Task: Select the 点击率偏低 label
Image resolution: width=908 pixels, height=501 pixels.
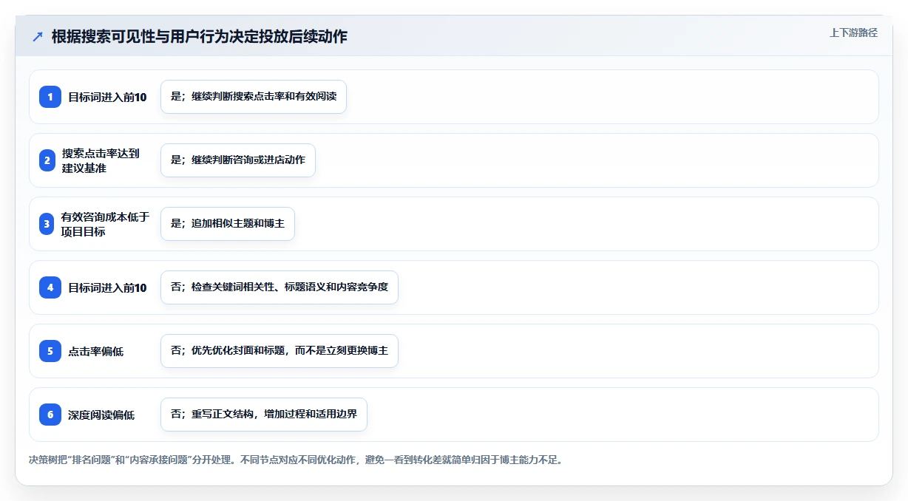Action: (x=95, y=351)
